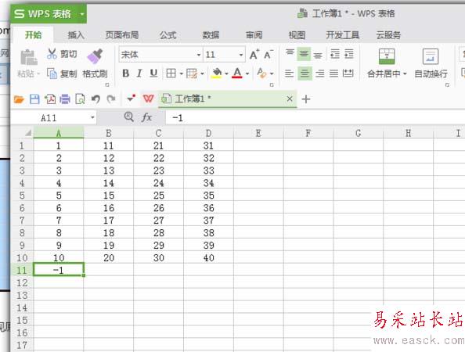Toggle bold formatting
The height and width of the screenshot is (352, 465).
coord(125,74)
